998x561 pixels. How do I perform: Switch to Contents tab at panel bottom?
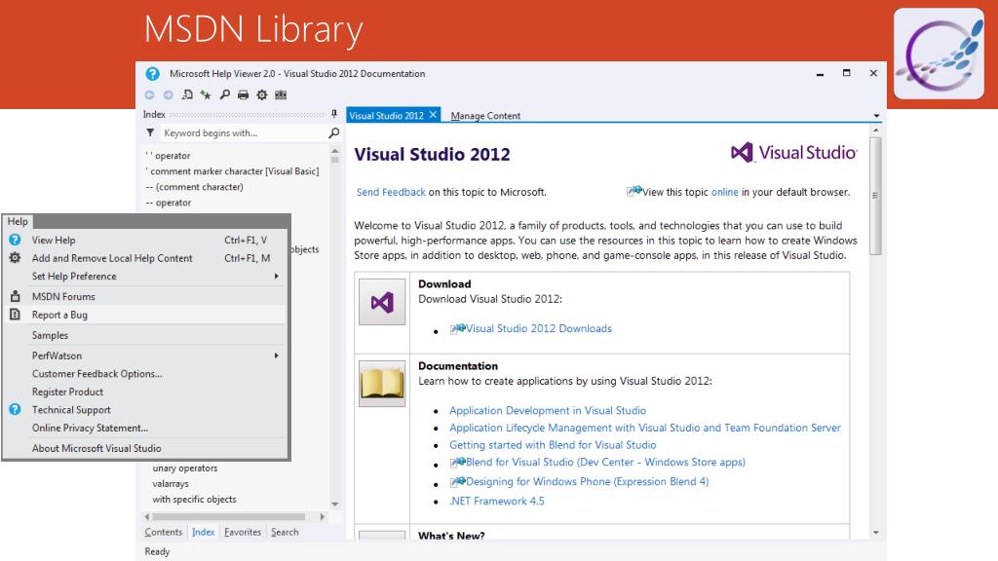click(164, 532)
